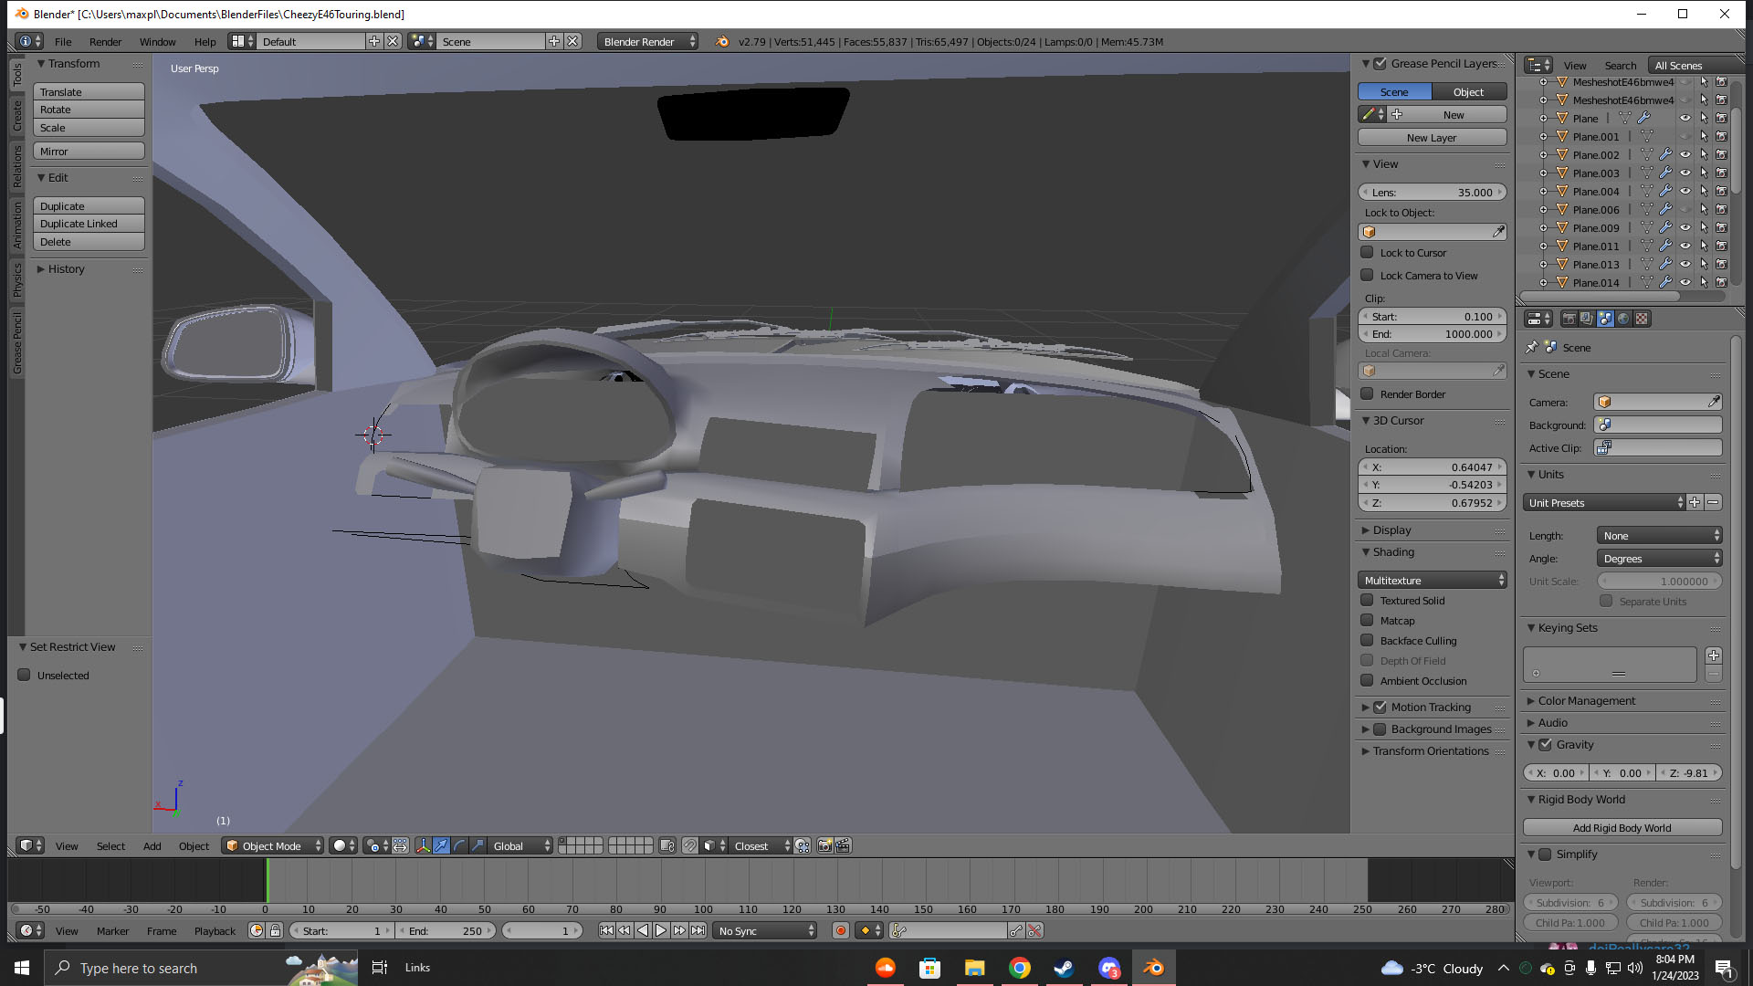The image size is (1753, 986).
Task: Click the Lens value slider field
Action: (1432, 193)
